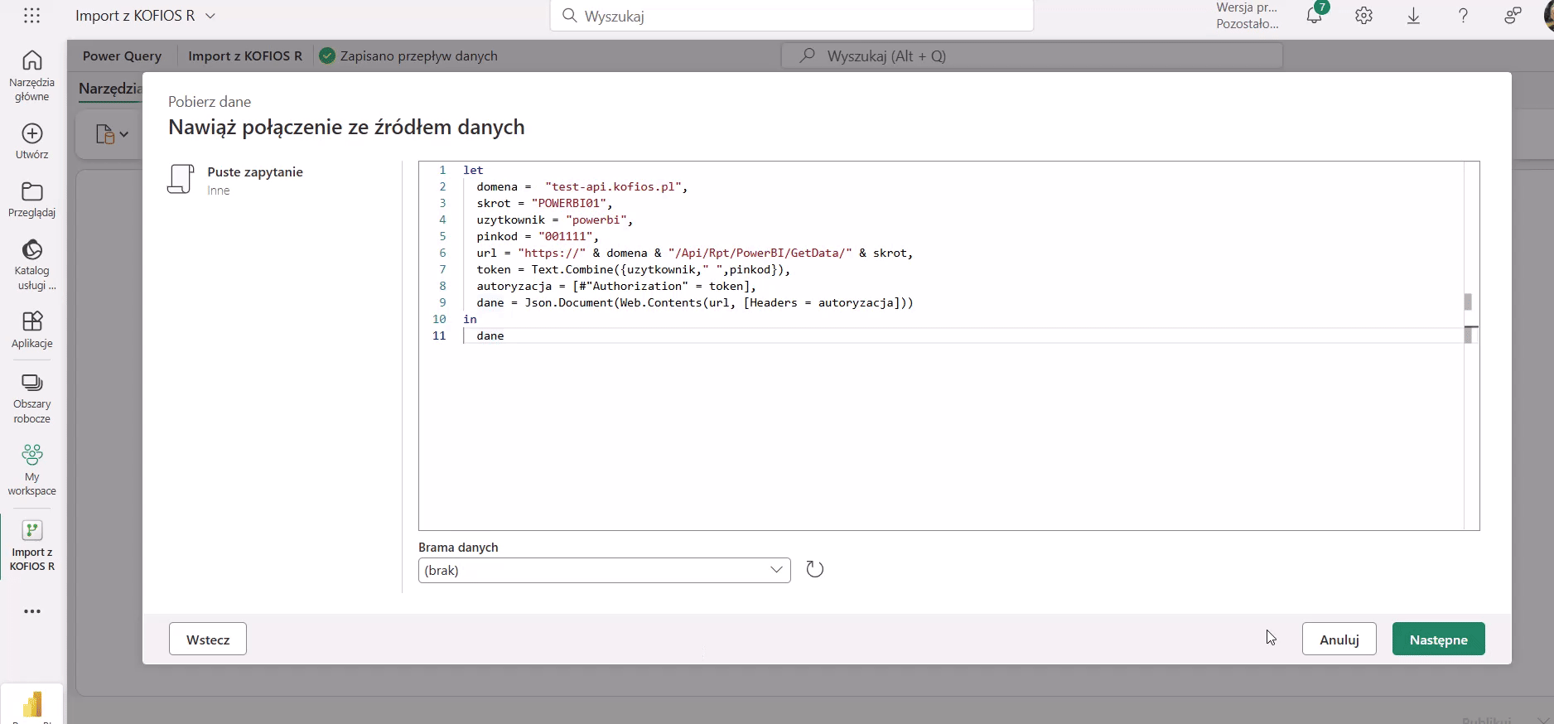Click the Następne button
This screenshot has height=724, width=1554.
click(x=1439, y=639)
